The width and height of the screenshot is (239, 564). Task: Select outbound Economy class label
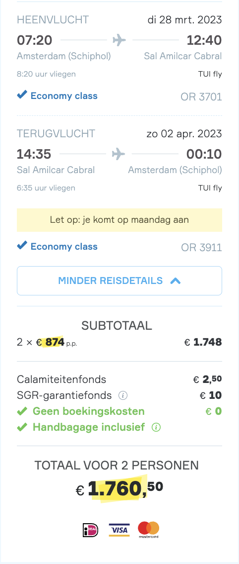point(64,95)
